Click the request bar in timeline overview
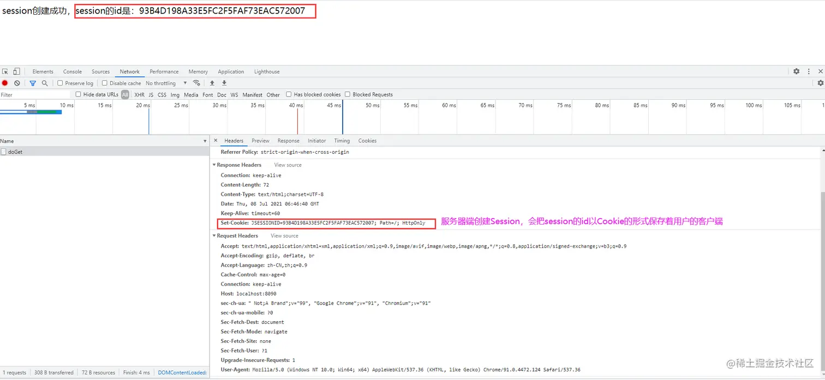The image size is (825, 380). point(31,112)
